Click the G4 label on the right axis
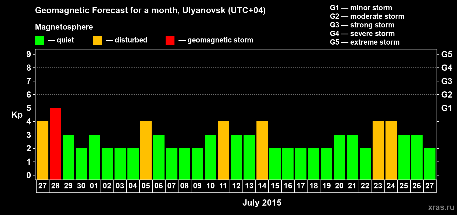The image size is (457, 215). [x=447, y=68]
